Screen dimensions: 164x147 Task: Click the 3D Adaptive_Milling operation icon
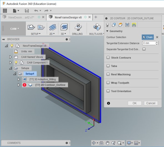click(24, 79)
